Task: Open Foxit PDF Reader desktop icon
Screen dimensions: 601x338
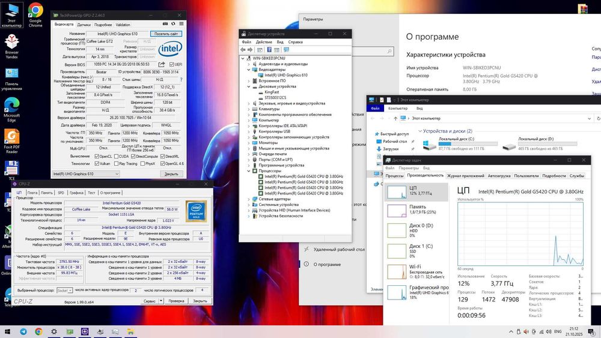Action: 11,141
